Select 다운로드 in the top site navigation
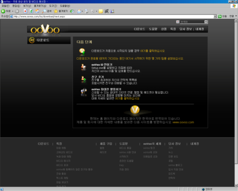The height and width of the screenshot is (191, 238). pos(139,29)
